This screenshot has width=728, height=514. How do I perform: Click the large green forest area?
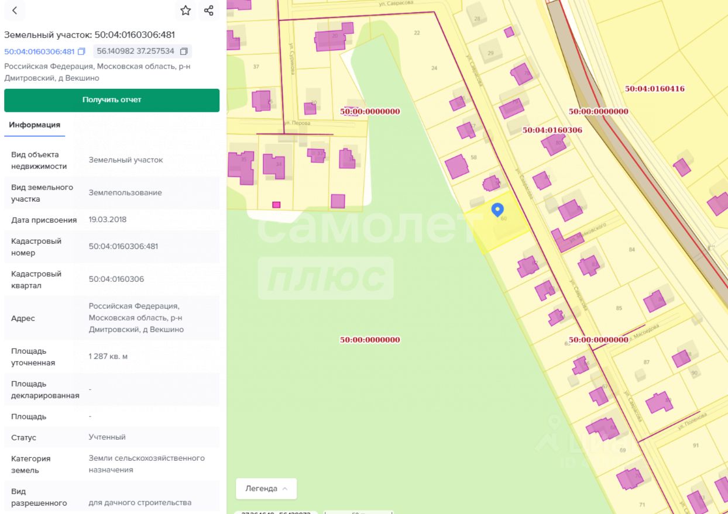(369, 380)
